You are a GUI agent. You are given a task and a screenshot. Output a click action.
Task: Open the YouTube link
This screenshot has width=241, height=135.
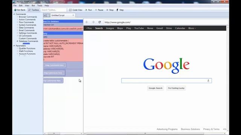[139, 28]
